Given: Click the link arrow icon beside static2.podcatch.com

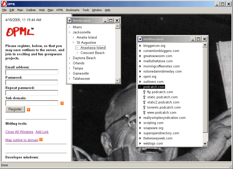Looking at the screenshot, I should point(144,102).
